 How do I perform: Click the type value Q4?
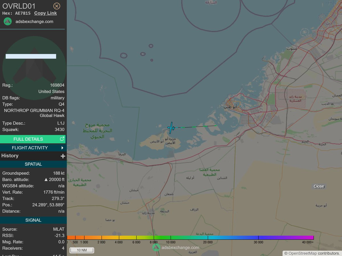[x=62, y=104]
